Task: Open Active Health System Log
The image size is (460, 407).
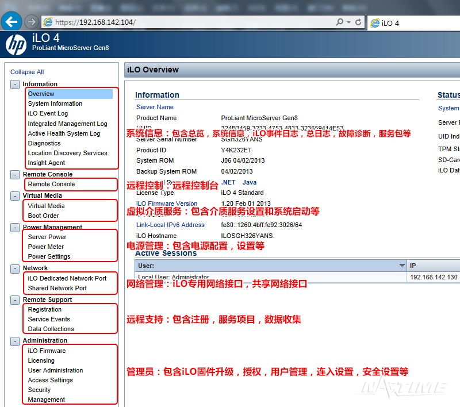Action: [64, 133]
